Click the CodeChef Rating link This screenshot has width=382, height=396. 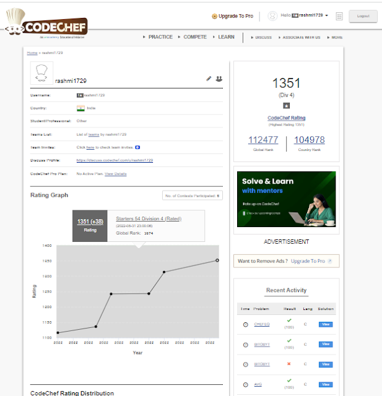point(286,118)
